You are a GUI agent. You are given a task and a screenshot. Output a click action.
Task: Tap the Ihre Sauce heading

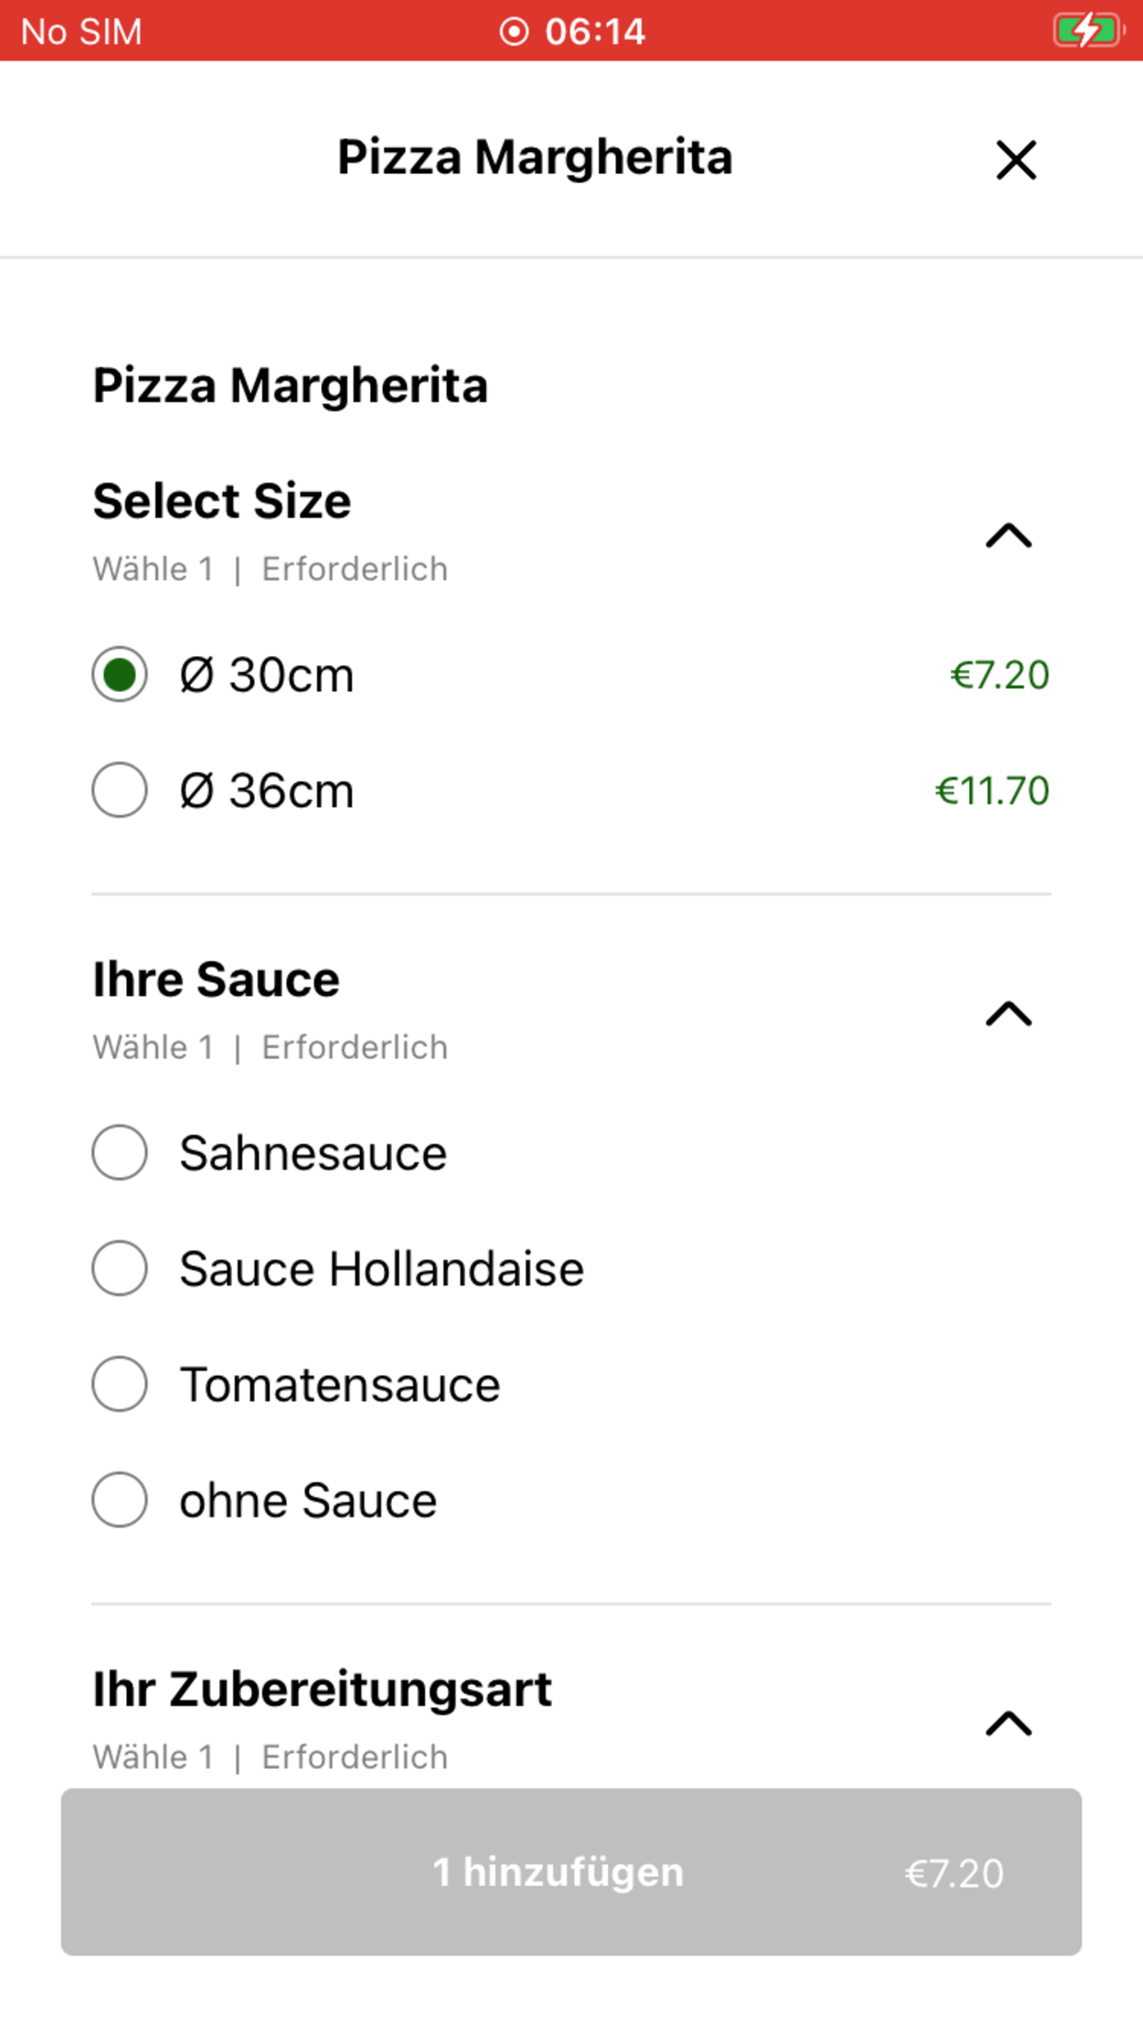(216, 979)
